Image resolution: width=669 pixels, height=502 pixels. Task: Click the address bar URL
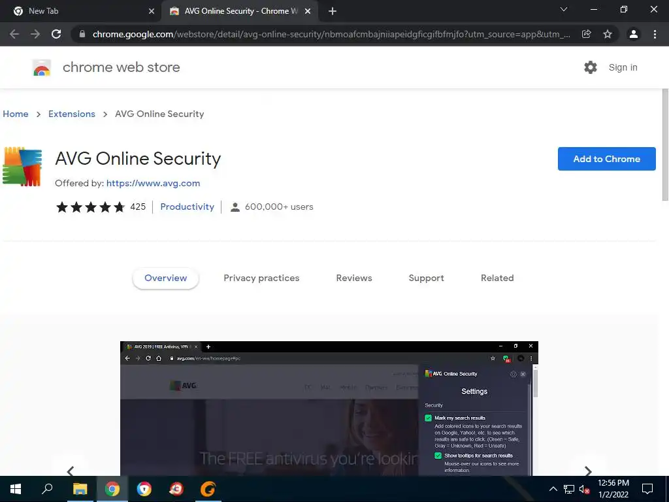[x=331, y=34]
